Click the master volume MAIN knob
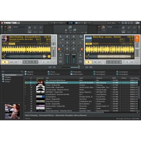Image resolution: width=141 pixels, height=141 pixels. click(70, 27)
